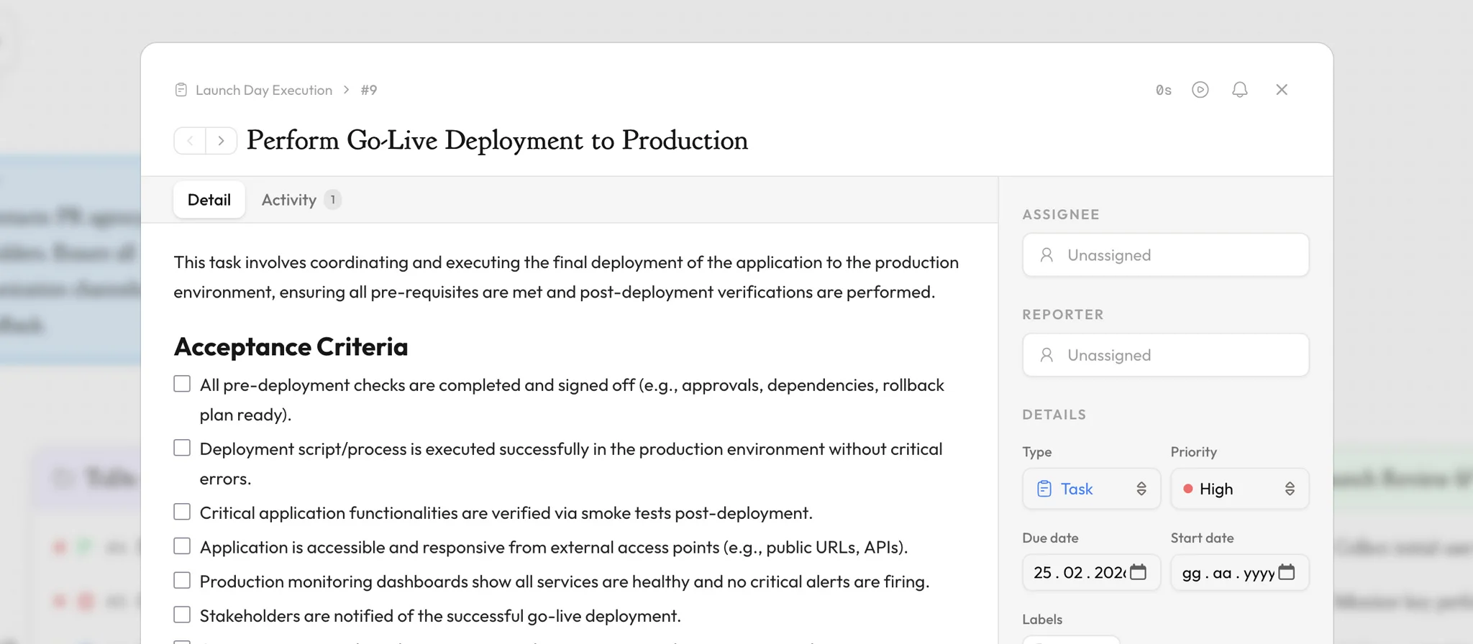This screenshot has width=1473, height=644.
Task: Go to the previous task arrow
Action: (x=190, y=141)
